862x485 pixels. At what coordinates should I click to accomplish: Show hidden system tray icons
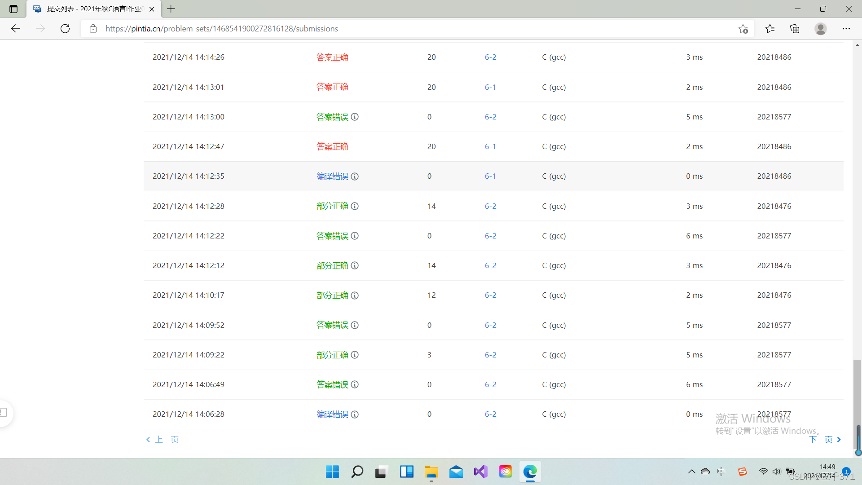point(691,472)
